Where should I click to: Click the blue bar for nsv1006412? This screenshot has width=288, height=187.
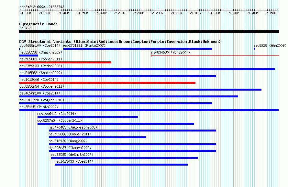88,117
